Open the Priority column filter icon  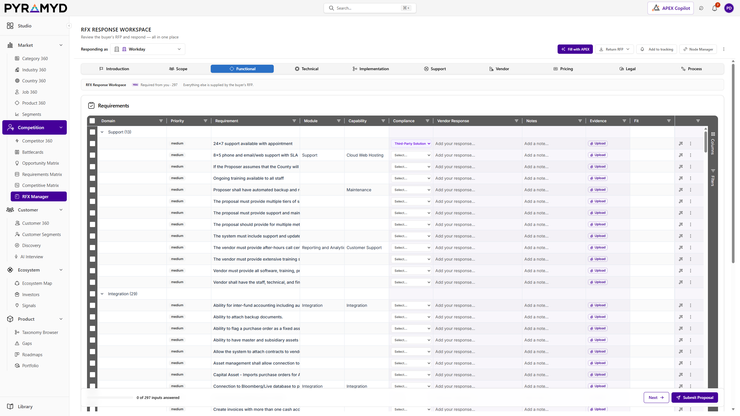(x=206, y=121)
